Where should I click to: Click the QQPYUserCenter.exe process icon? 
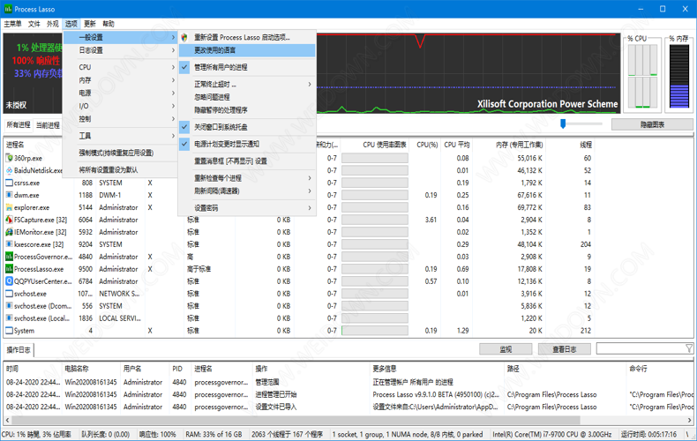pos(9,281)
